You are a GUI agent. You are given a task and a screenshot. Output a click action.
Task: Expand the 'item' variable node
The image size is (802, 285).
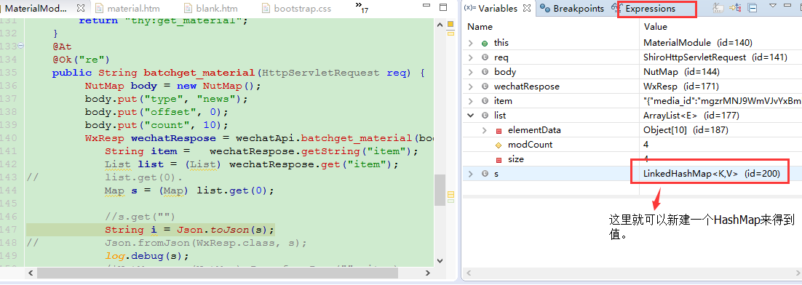[471, 101]
